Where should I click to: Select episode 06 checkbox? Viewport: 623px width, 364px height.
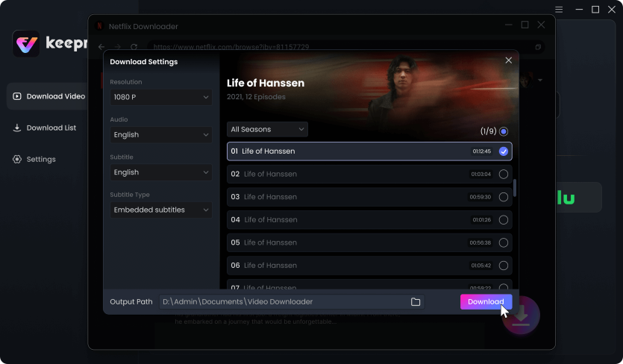click(504, 266)
